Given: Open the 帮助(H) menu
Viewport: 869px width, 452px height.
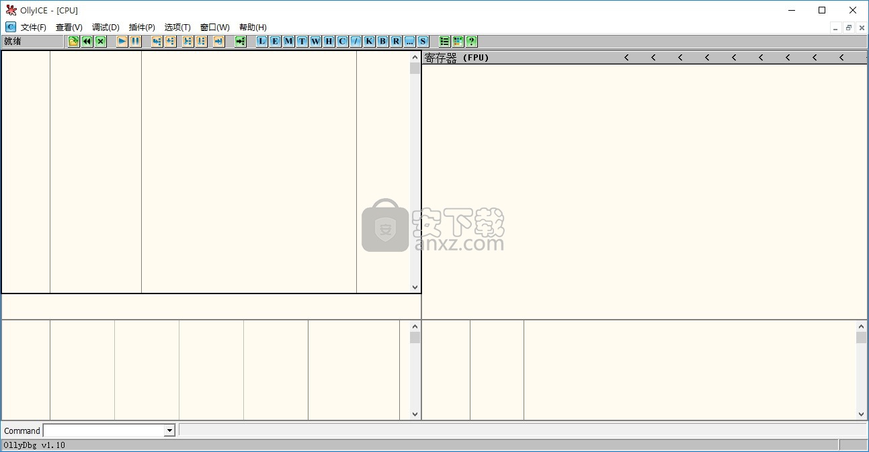Looking at the screenshot, I should tap(253, 28).
